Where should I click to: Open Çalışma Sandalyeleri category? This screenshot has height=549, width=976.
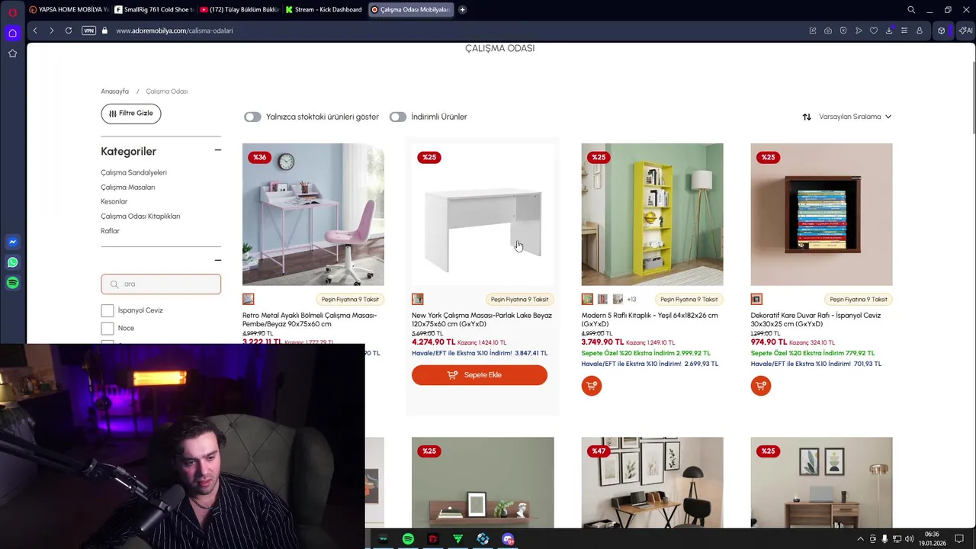pyautogui.click(x=133, y=172)
